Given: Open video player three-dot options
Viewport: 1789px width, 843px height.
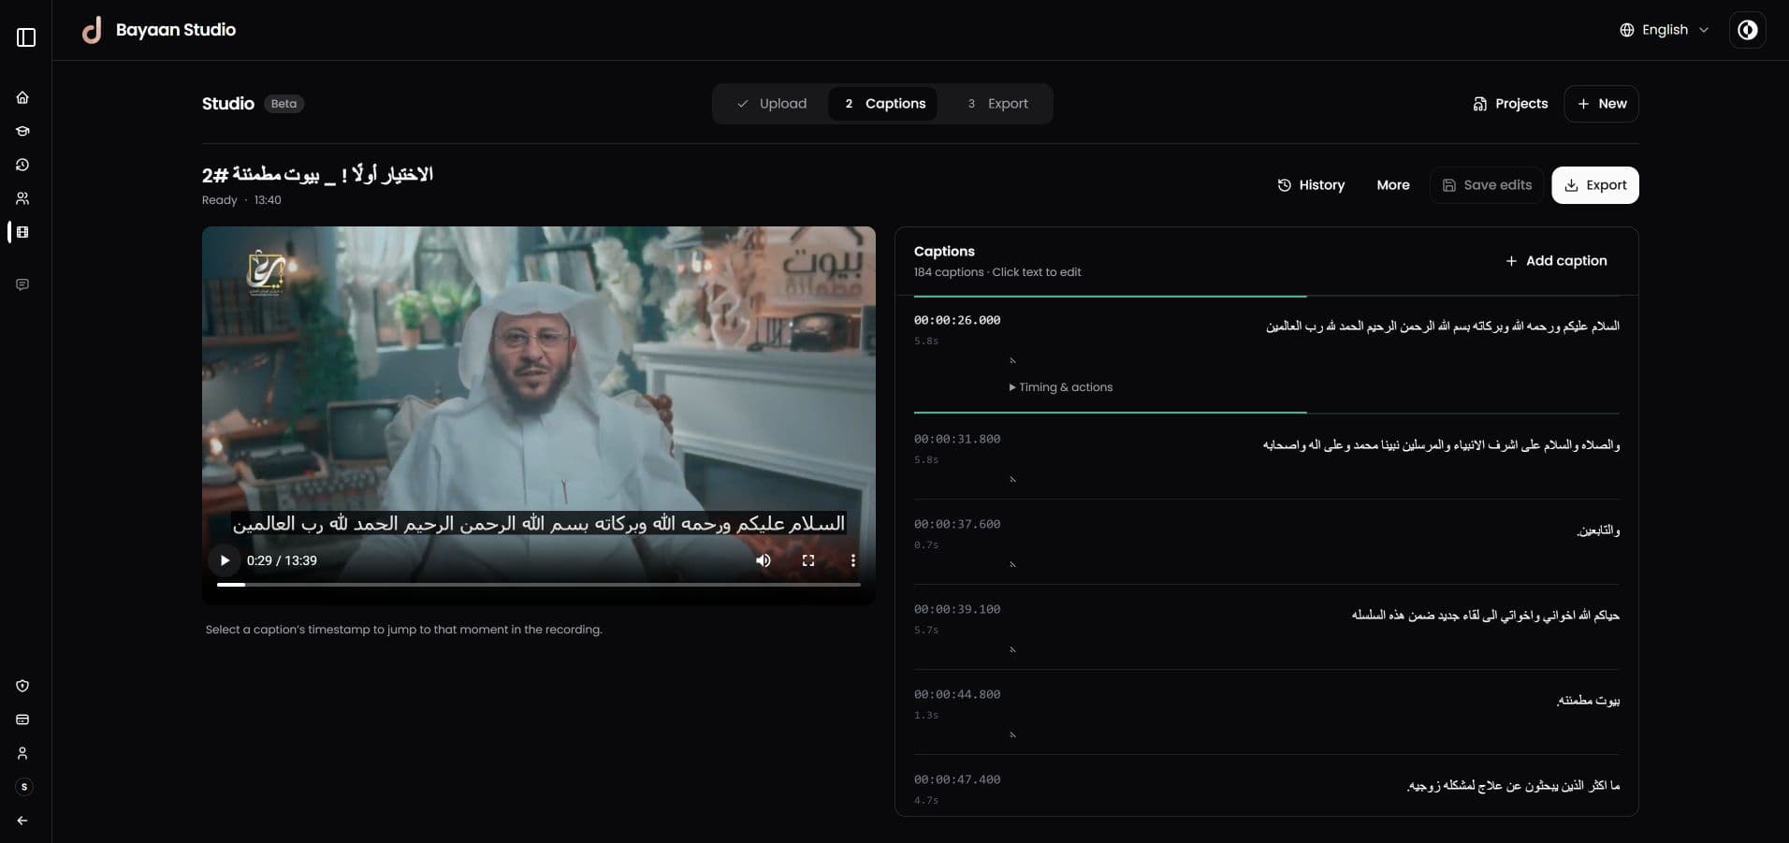Looking at the screenshot, I should [852, 560].
